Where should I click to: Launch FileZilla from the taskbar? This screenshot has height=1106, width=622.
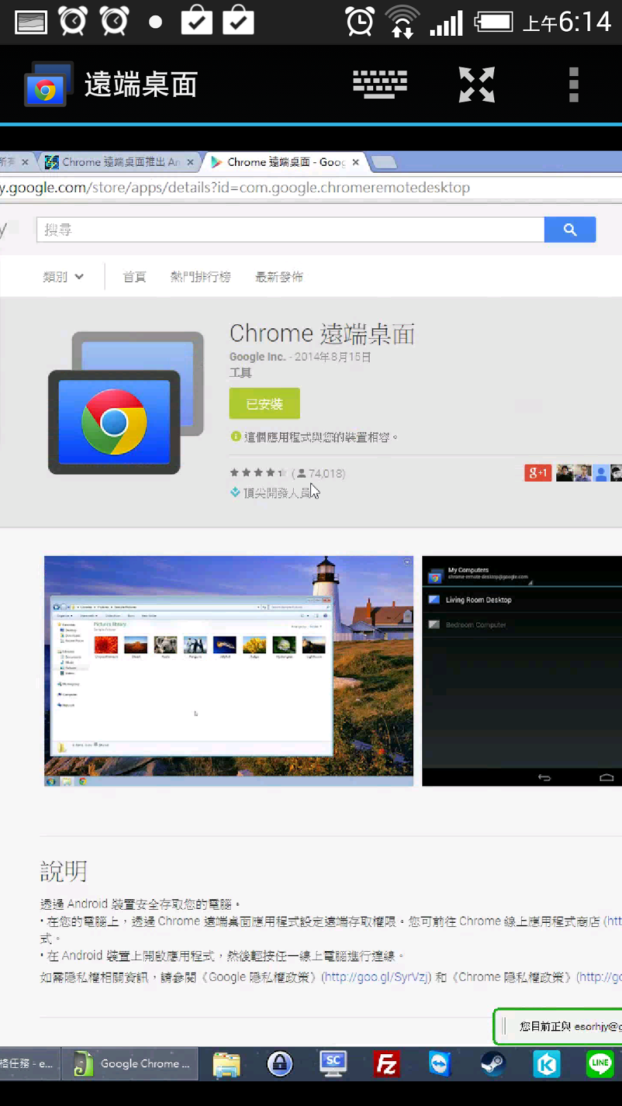click(x=386, y=1064)
